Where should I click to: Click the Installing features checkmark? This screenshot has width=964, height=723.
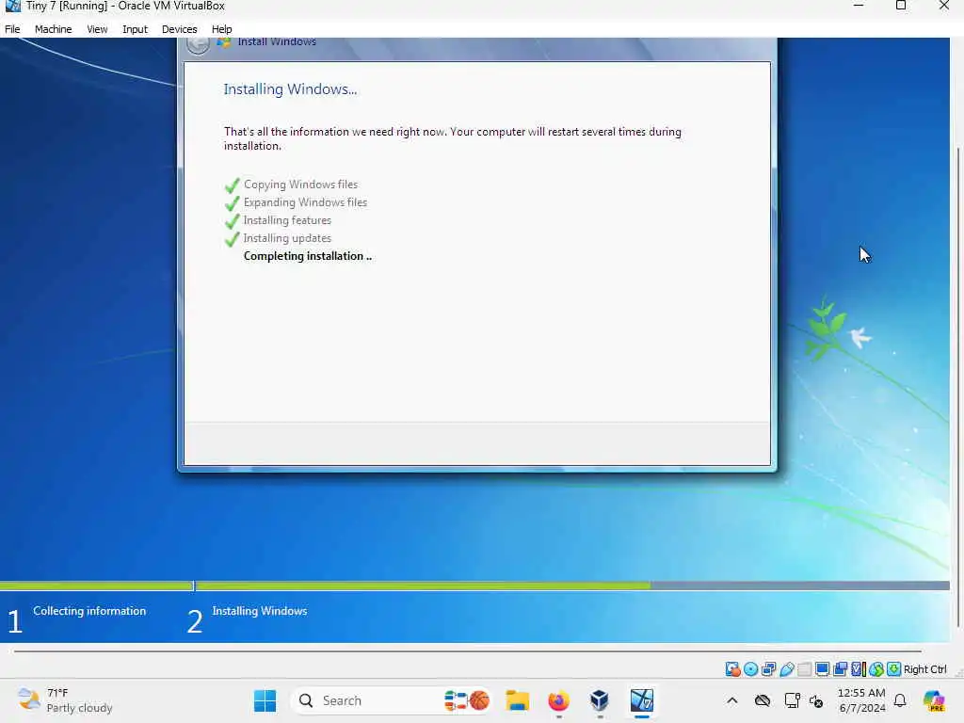tap(232, 220)
